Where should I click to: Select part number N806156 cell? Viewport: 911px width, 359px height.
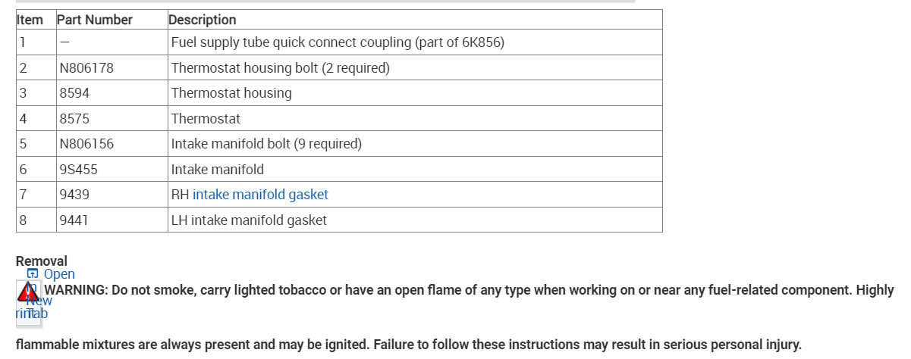click(x=86, y=144)
